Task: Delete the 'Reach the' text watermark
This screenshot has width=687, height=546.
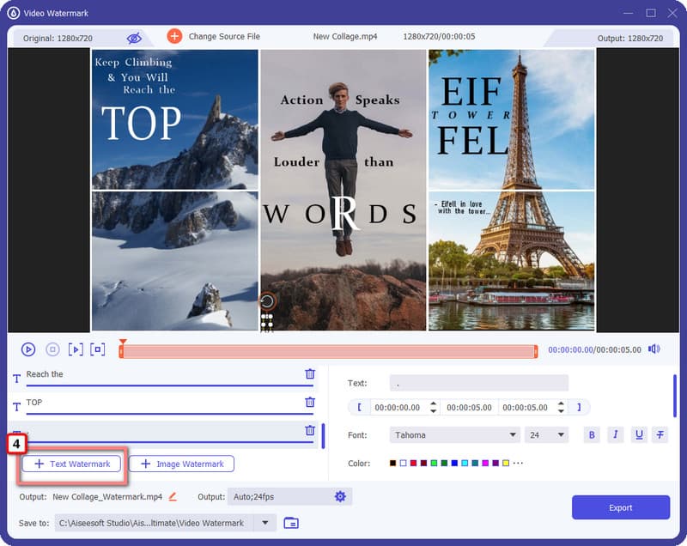Action: click(x=310, y=374)
